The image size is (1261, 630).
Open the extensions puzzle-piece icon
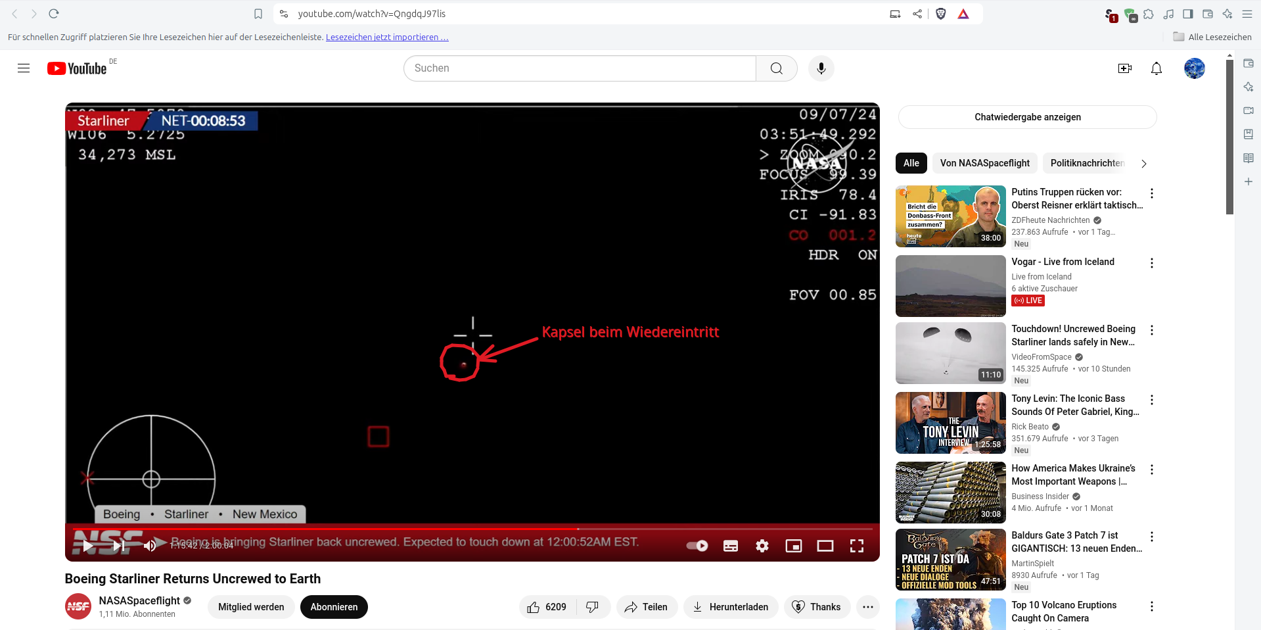tap(1149, 14)
